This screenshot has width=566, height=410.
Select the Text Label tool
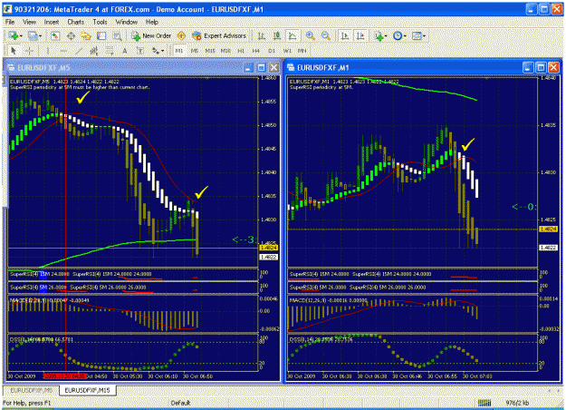(x=140, y=51)
